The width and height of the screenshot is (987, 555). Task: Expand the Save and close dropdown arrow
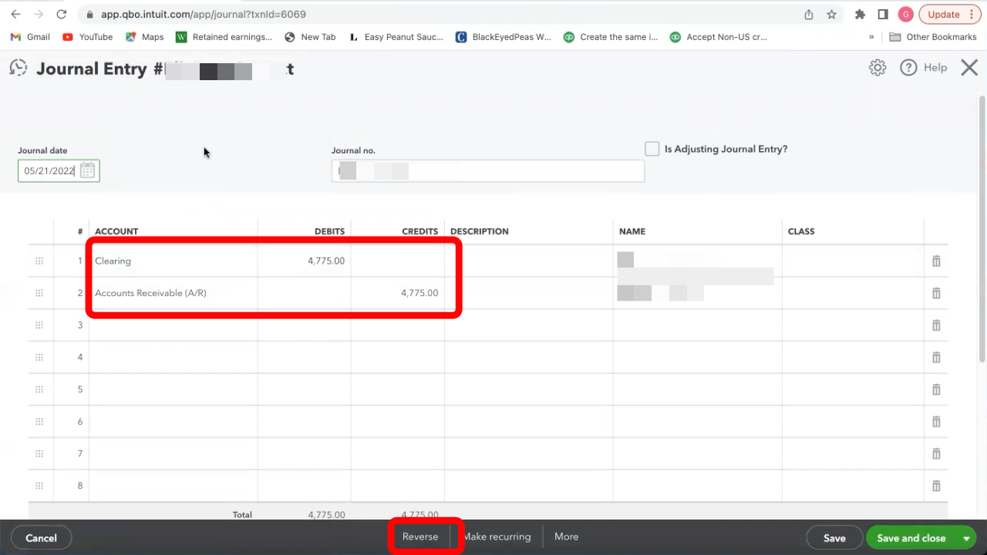tap(966, 538)
